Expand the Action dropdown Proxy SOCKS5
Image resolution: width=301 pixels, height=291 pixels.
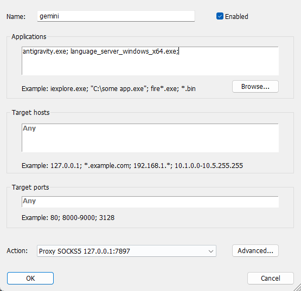coord(126,251)
